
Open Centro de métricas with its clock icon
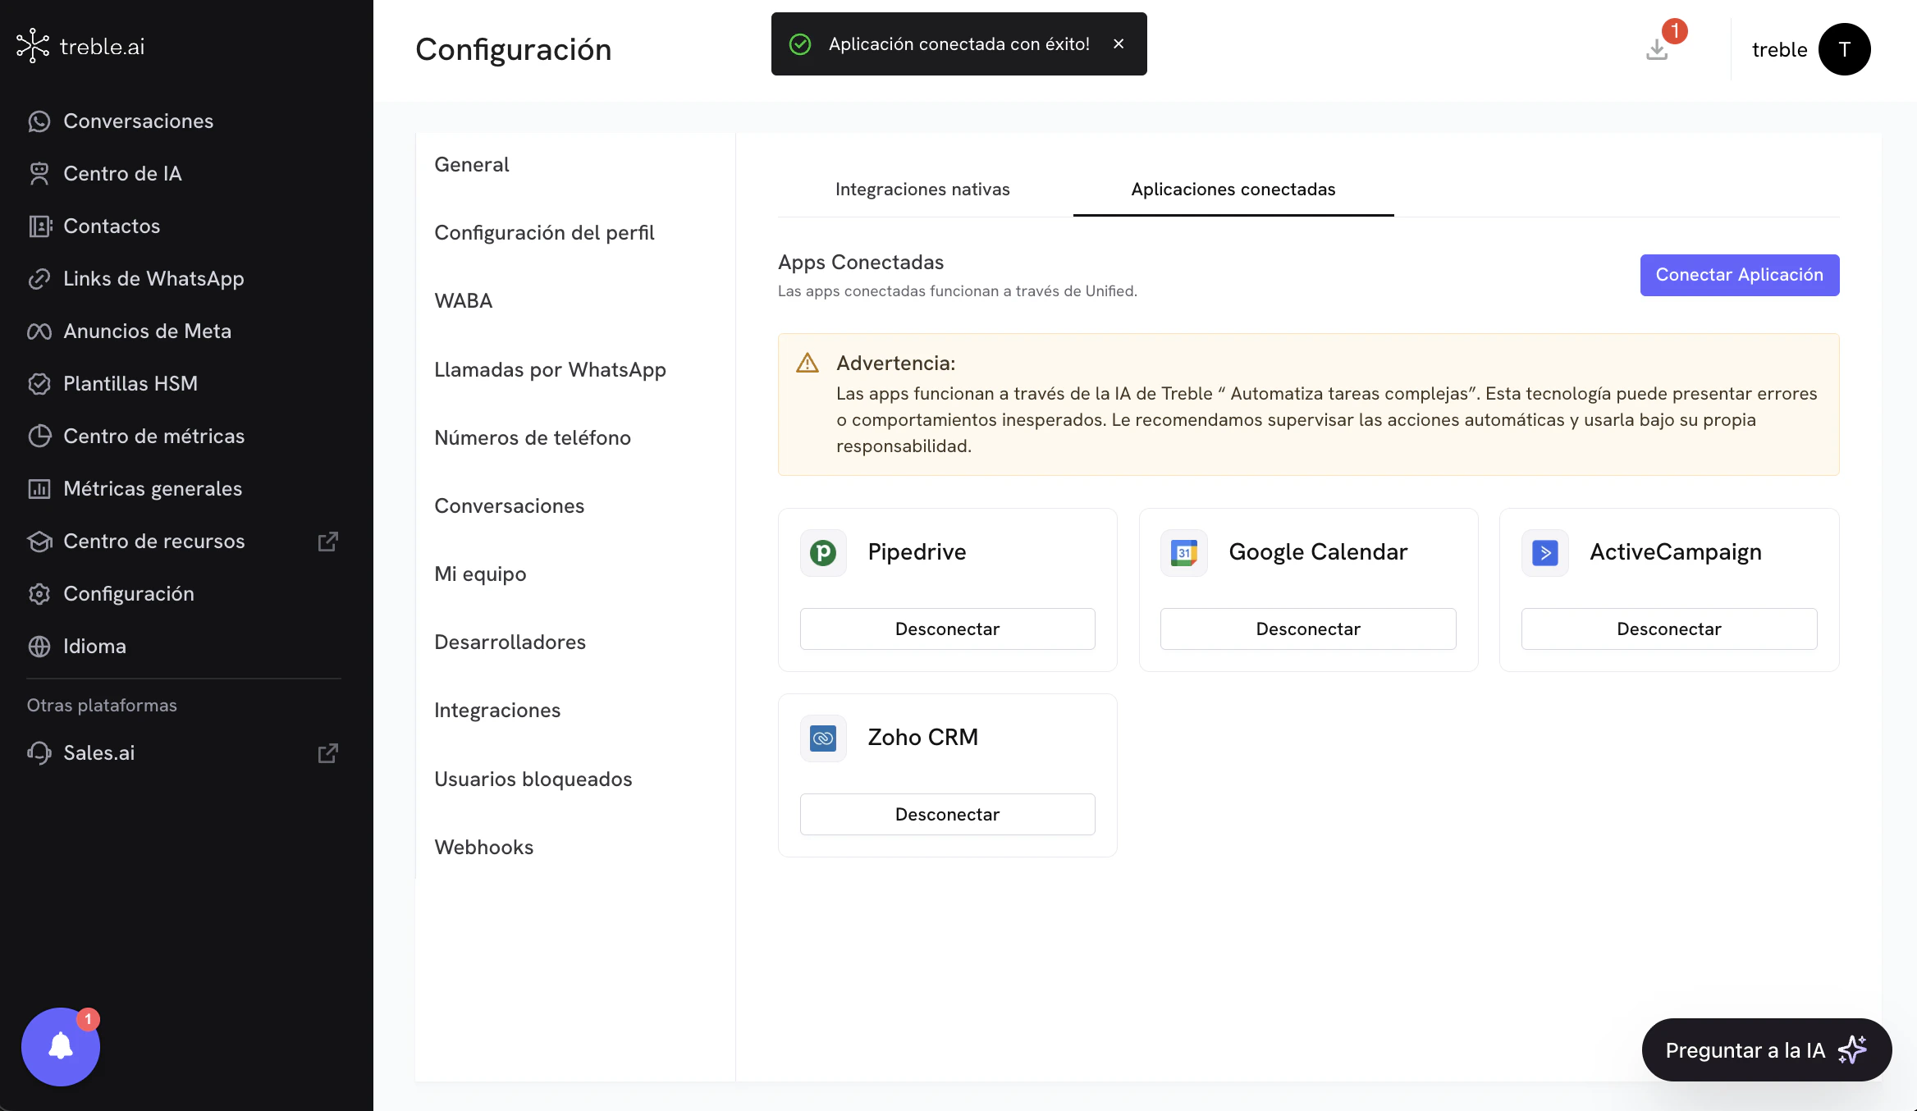point(40,436)
